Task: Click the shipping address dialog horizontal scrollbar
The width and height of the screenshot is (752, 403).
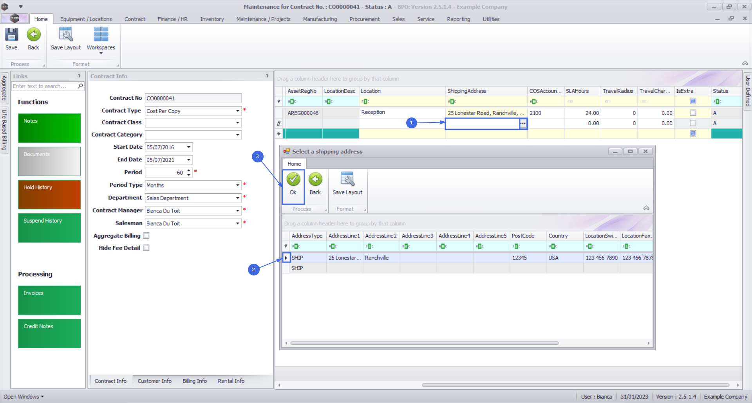Action: click(x=425, y=343)
